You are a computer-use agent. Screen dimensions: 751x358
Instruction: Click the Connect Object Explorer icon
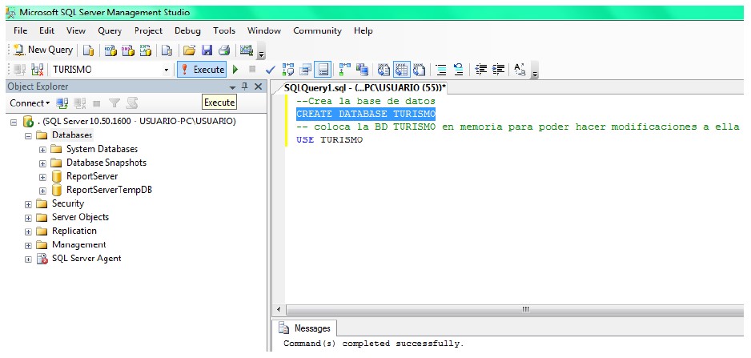pos(62,103)
